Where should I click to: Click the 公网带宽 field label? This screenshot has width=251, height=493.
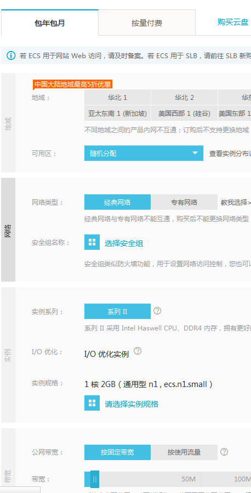pyautogui.click(x=47, y=452)
